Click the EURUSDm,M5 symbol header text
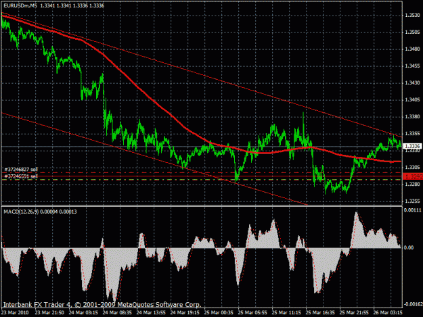 click(x=20, y=5)
